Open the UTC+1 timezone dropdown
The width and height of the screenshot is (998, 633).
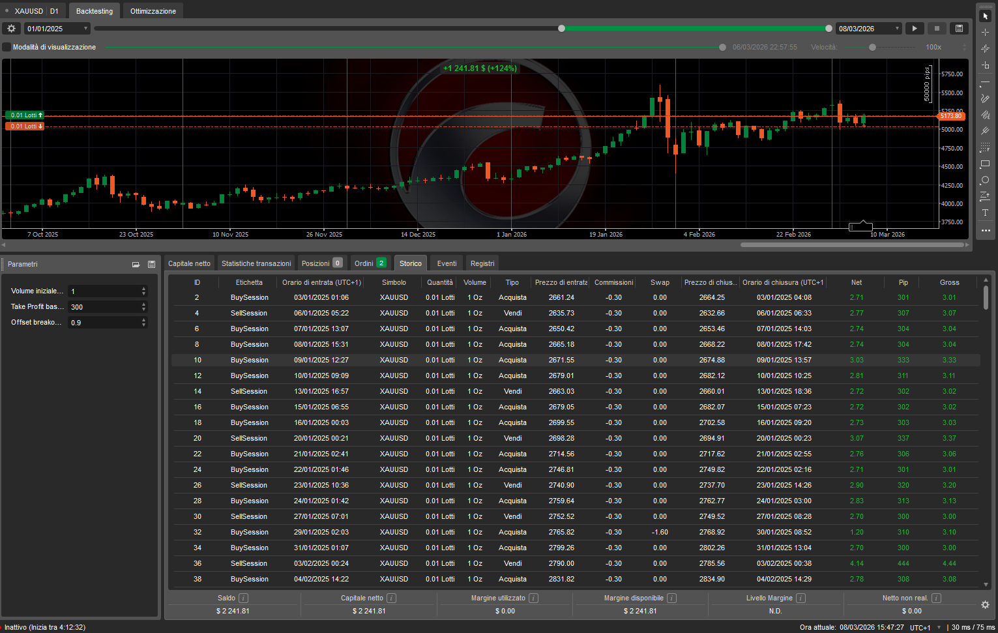coord(939,628)
